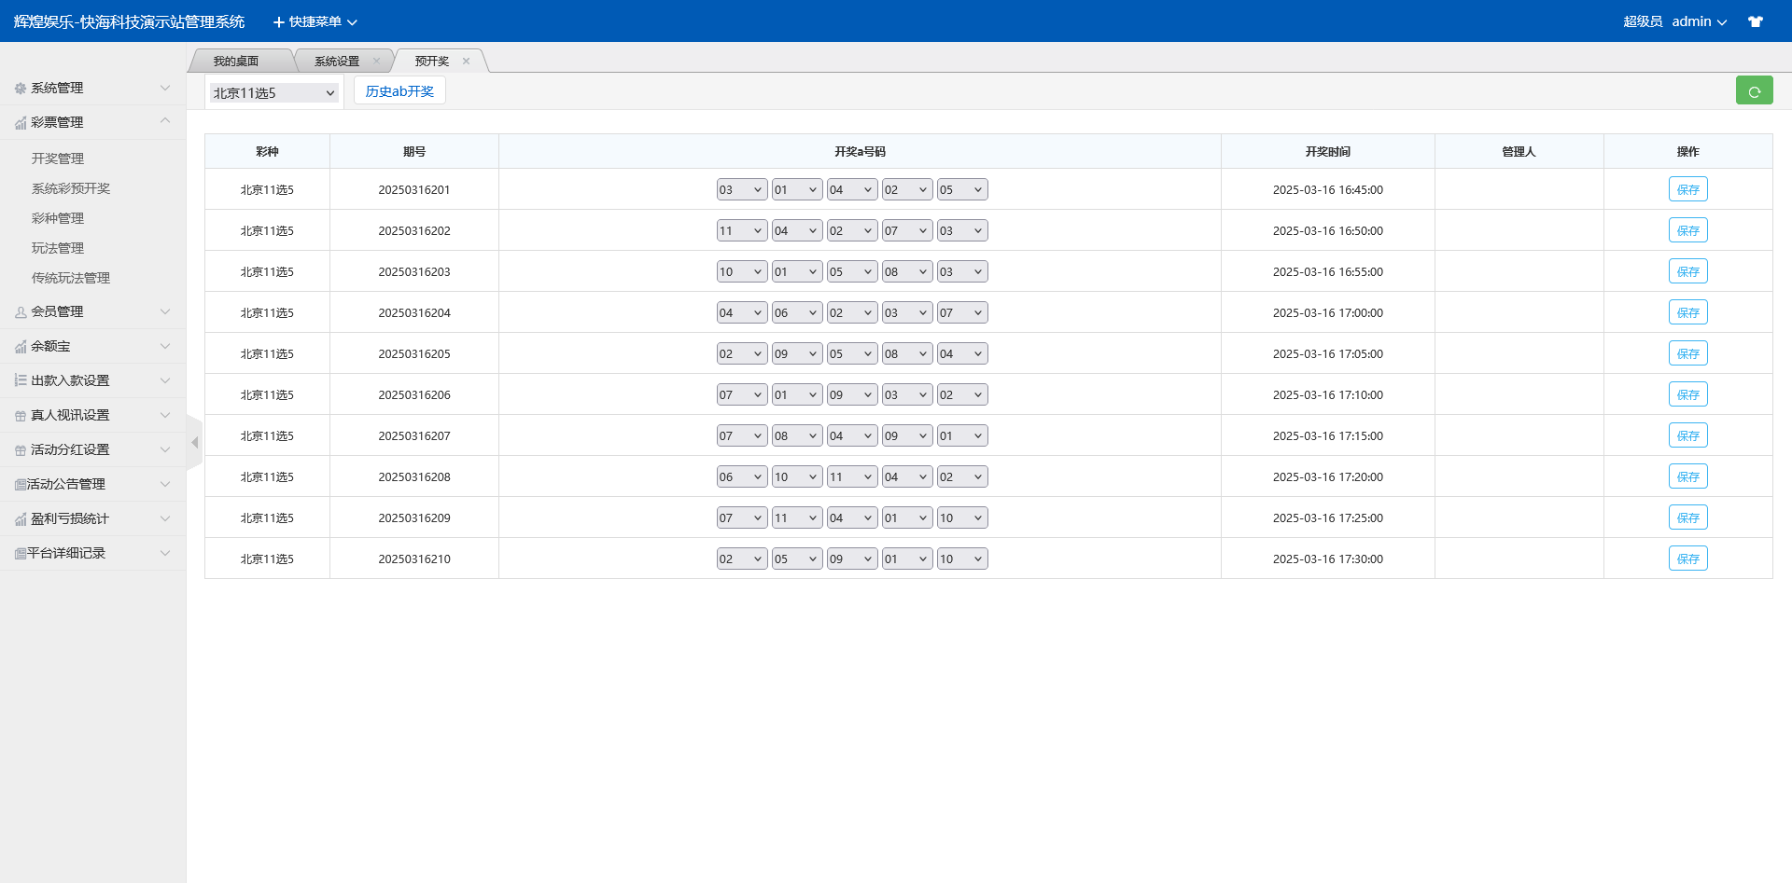Open the 北京11选5 lottery type dropdown
The width and height of the screenshot is (1792, 883).
point(273,93)
